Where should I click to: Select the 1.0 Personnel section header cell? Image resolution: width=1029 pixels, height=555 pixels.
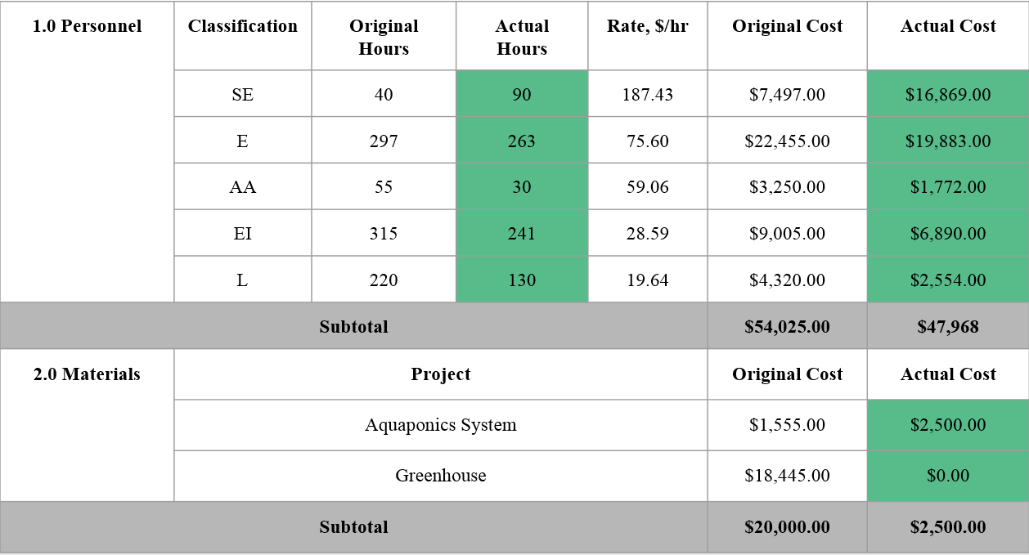click(x=87, y=152)
